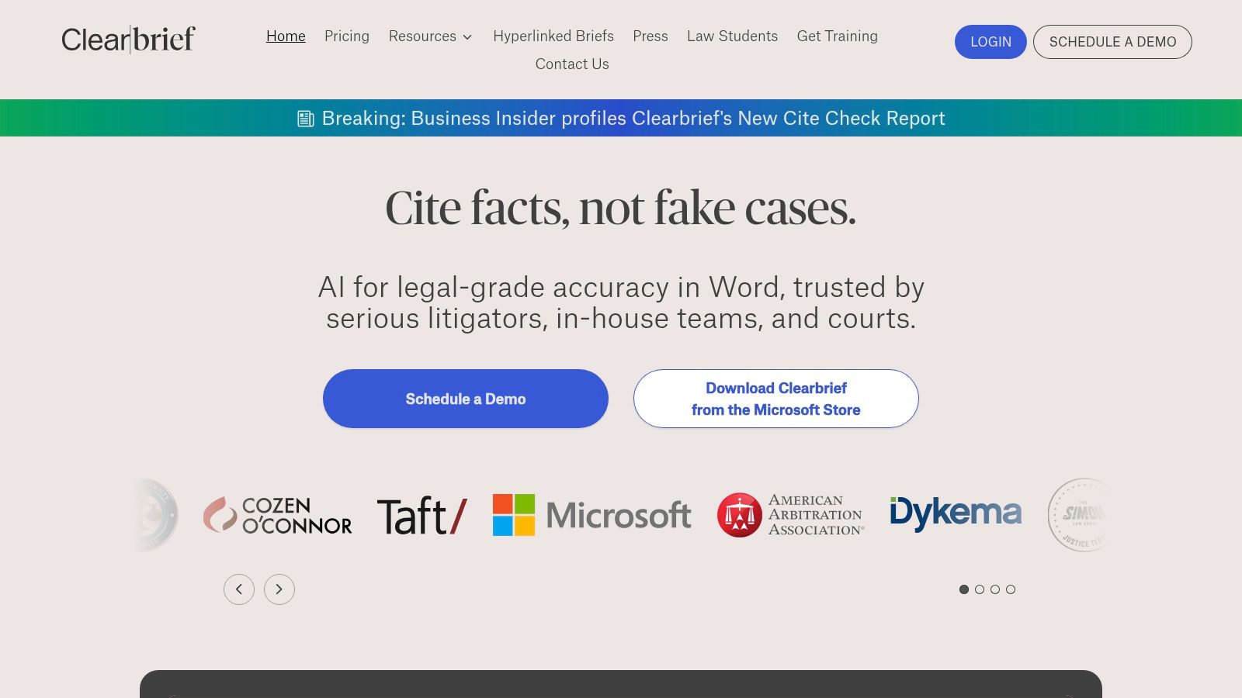Click the newspaper icon in the breaking news banner
This screenshot has height=698, width=1242.
tap(306, 118)
